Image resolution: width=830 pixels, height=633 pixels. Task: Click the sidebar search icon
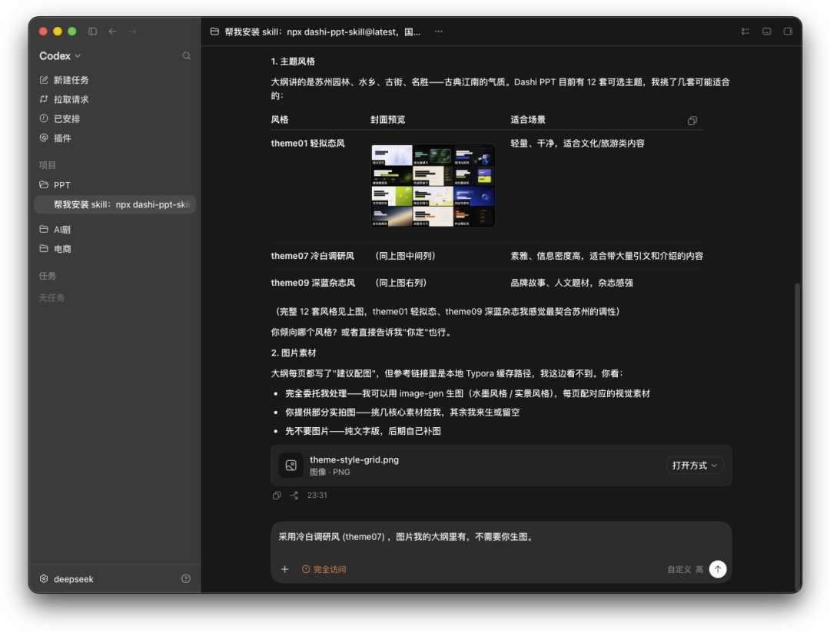[186, 55]
